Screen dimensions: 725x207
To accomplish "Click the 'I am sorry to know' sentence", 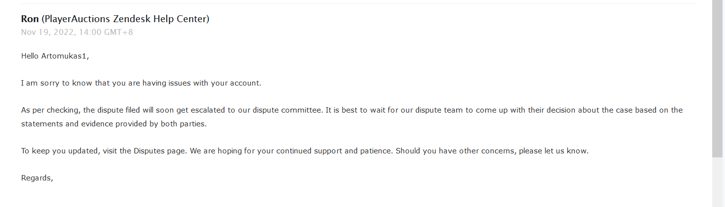I will click(141, 83).
